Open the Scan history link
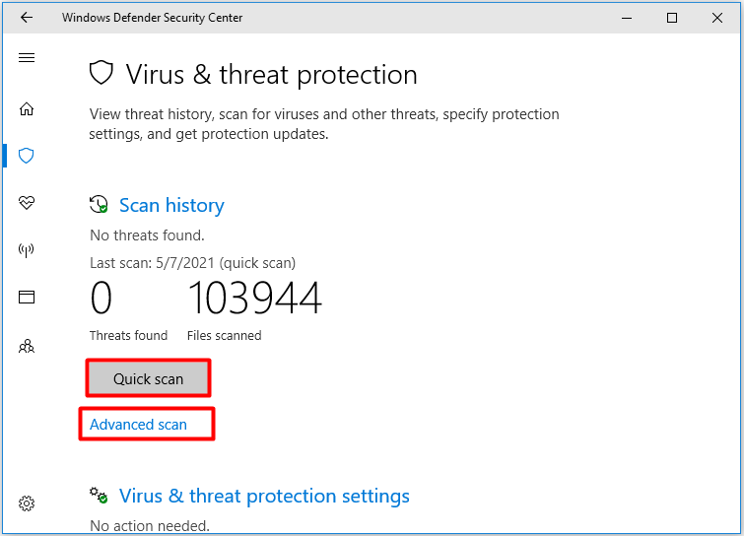This screenshot has height=536, width=744. [x=171, y=205]
